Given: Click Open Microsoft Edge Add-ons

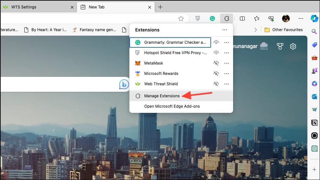Looking at the screenshot, I should 181,106.
